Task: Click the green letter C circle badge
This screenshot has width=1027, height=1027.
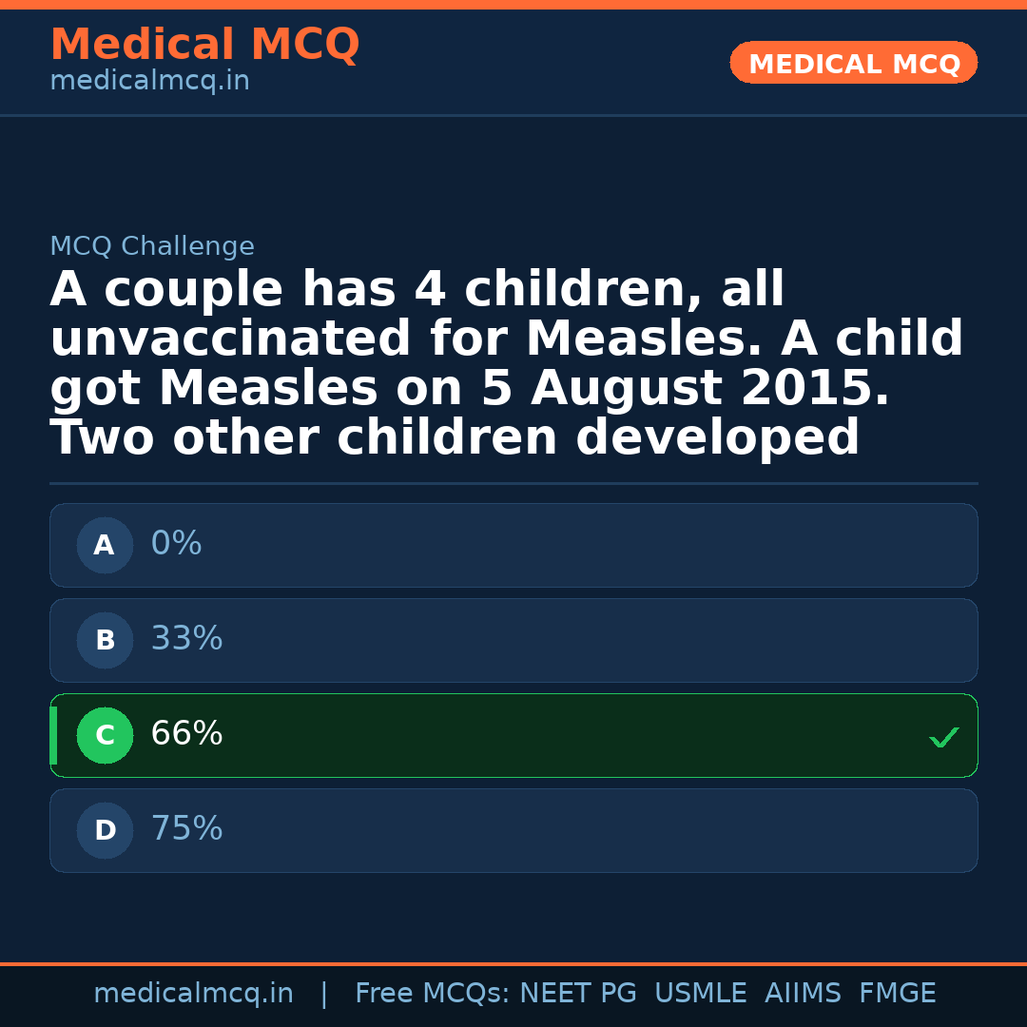Action: point(105,736)
